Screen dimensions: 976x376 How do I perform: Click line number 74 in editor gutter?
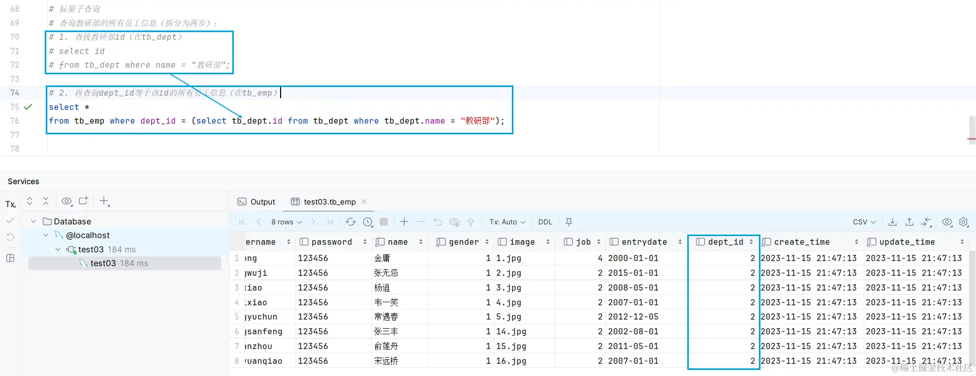15,93
